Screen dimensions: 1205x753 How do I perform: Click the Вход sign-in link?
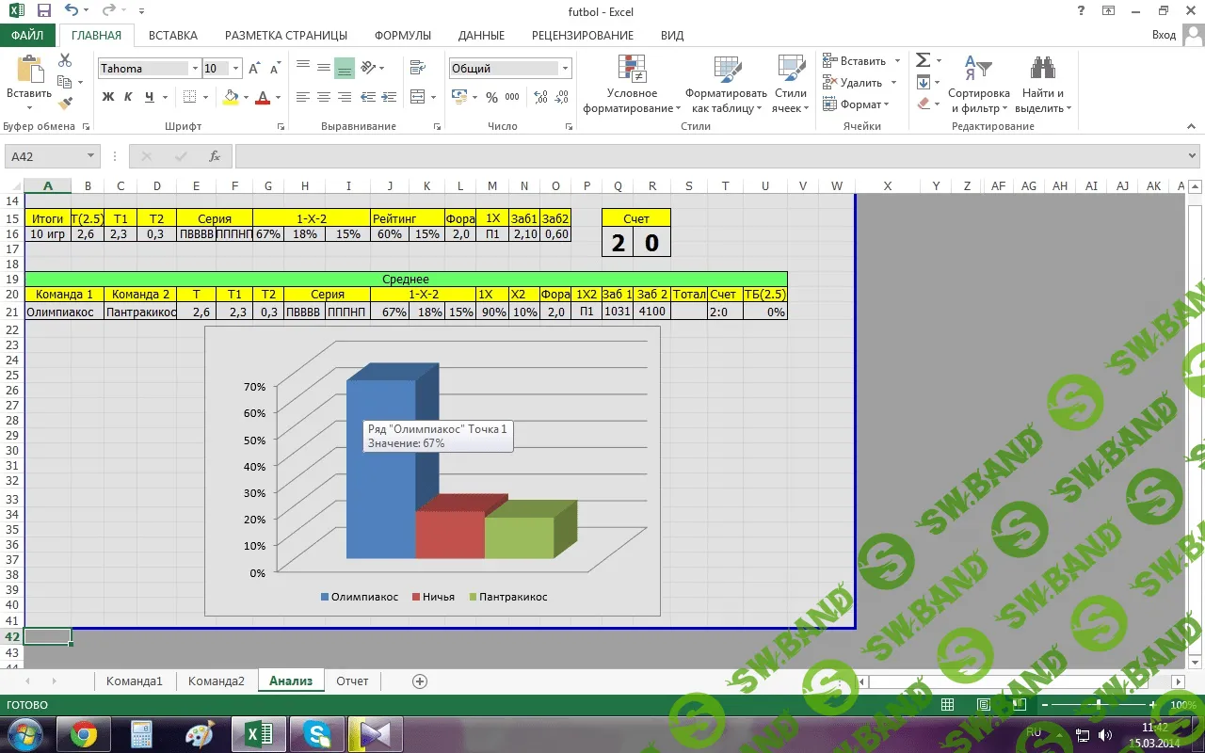(1164, 35)
